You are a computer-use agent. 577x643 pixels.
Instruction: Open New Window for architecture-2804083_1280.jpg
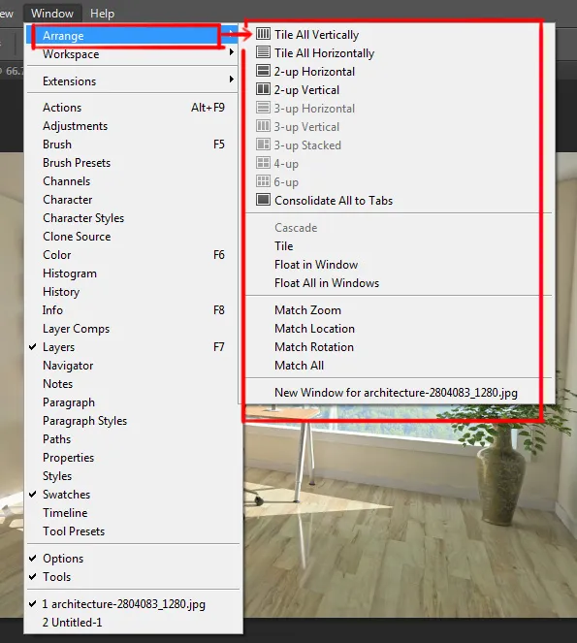click(x=399, y=393)
